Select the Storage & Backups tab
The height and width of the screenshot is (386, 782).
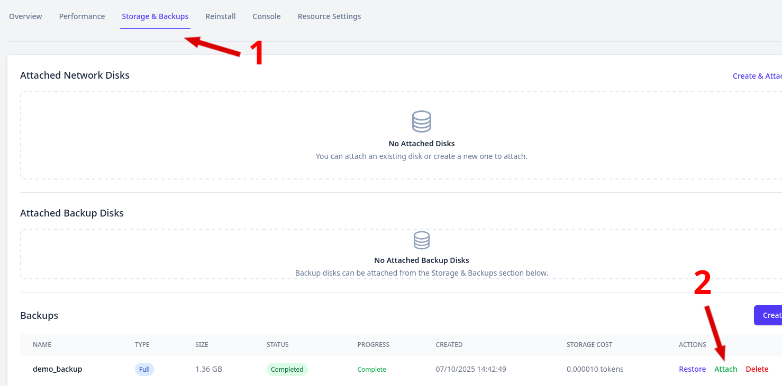pyautogui.click(x=155, y=16)
